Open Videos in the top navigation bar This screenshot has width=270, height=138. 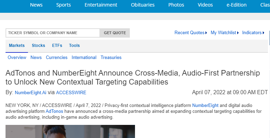click(205, 5)
